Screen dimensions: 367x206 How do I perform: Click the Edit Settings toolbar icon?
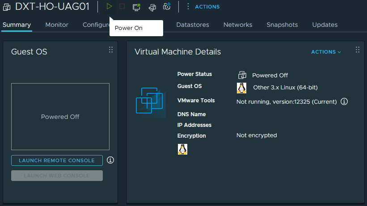(152, 7)
